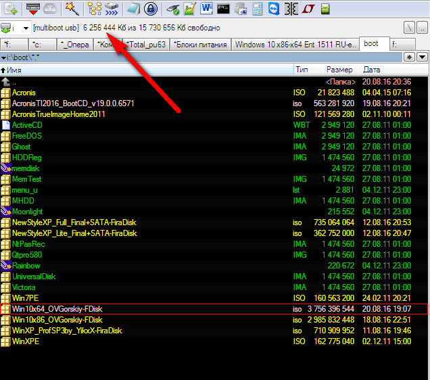Switch to the *c: tab
Screen dimensions: 430x380
tap(43, 45)
